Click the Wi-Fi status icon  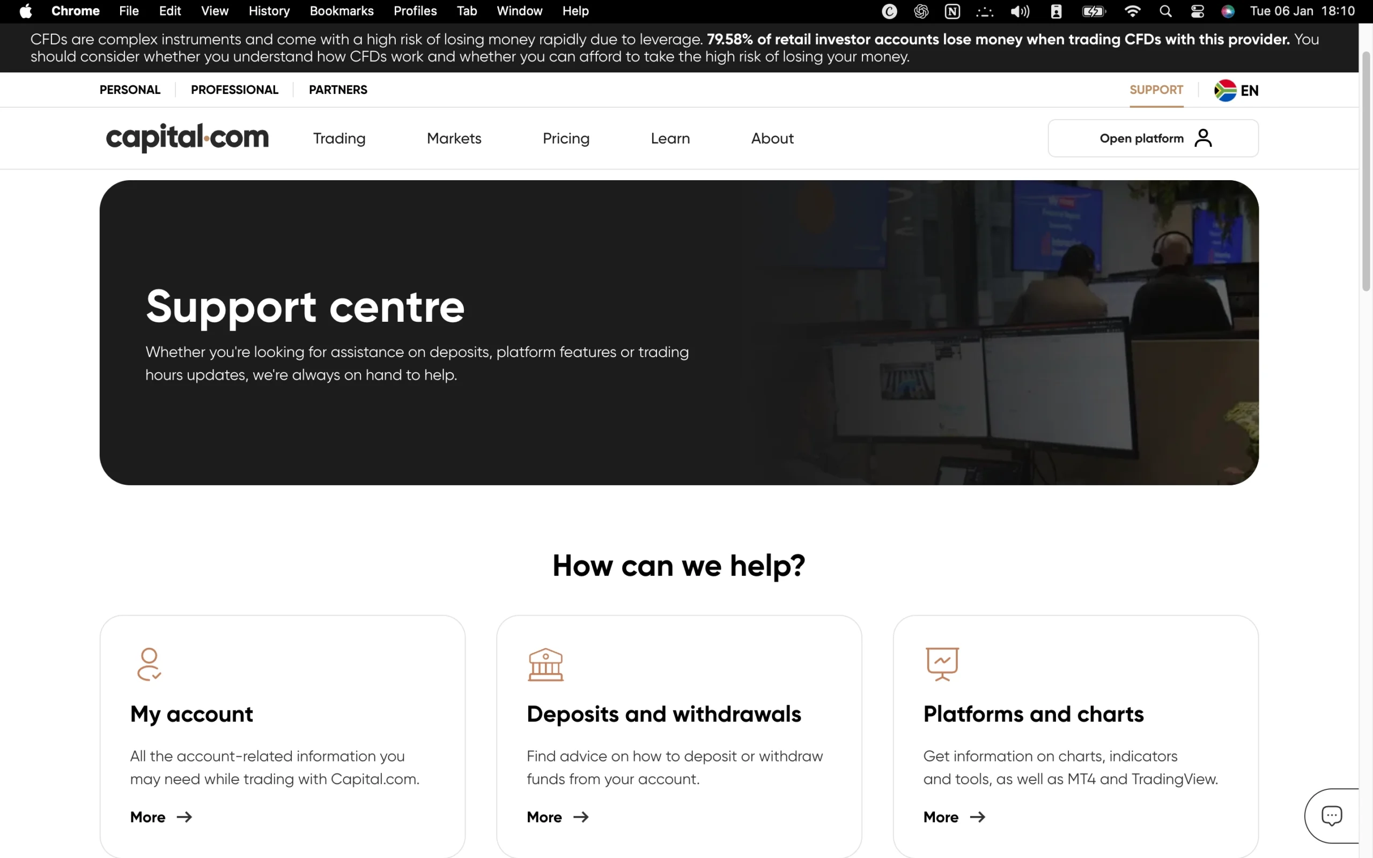coord(1132,11)
